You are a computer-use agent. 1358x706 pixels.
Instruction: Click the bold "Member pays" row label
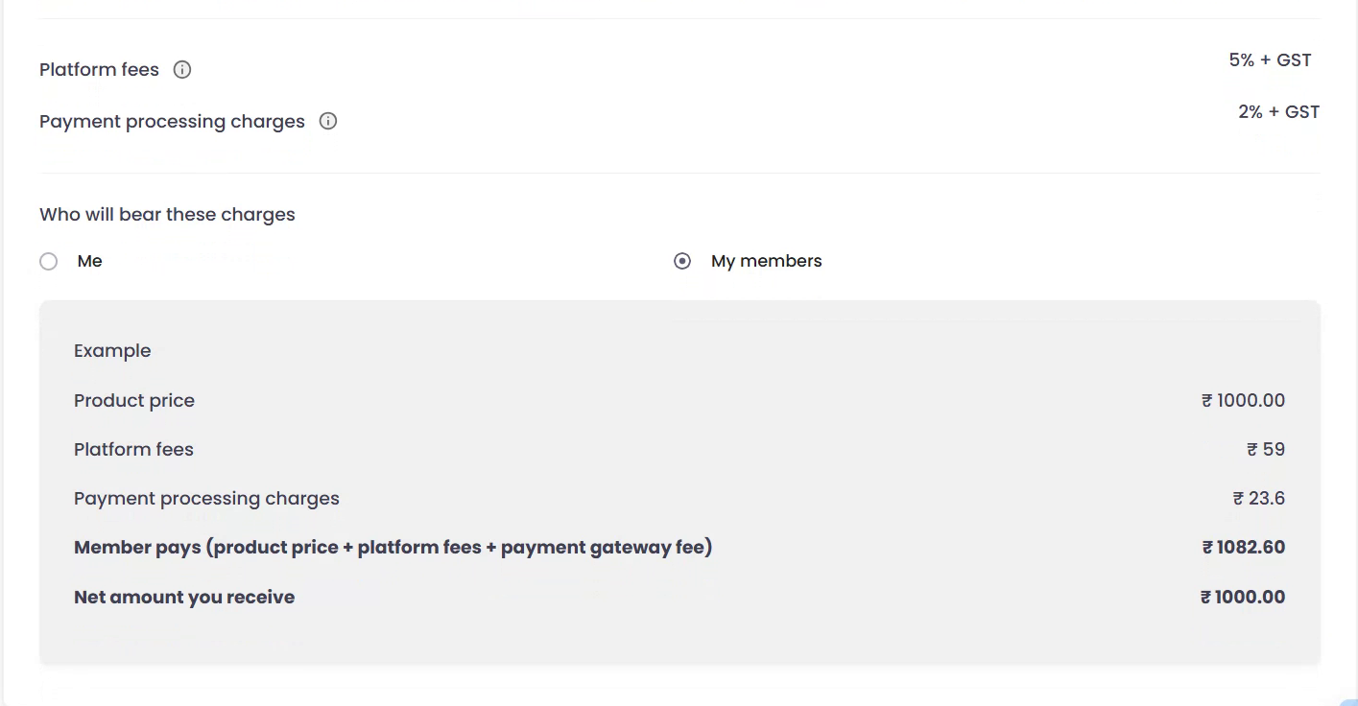point(393,548)
